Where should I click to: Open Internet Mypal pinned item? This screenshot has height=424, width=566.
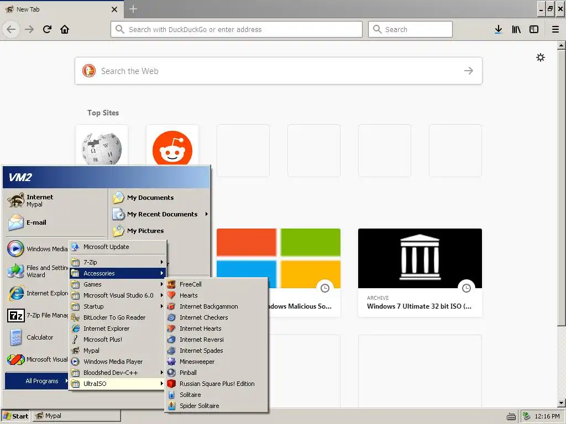tap(56, 200)
